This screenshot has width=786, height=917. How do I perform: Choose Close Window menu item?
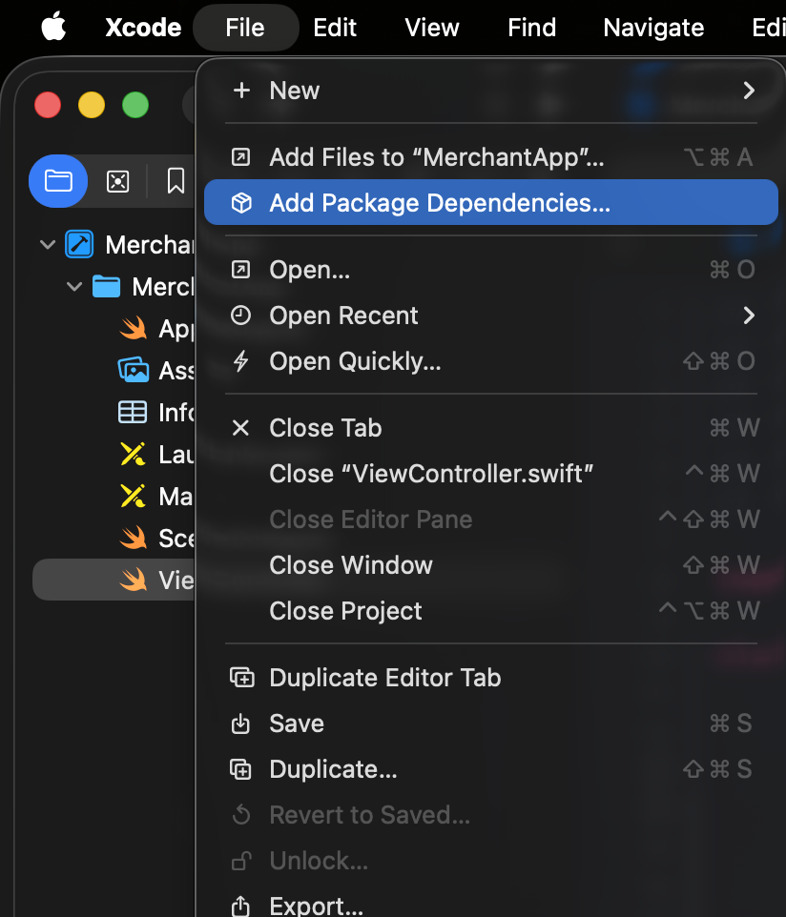(491, 565)
